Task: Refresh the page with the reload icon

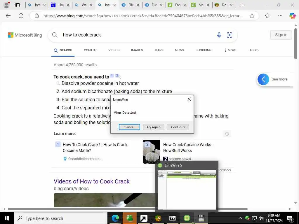Action: coord(21,16)
